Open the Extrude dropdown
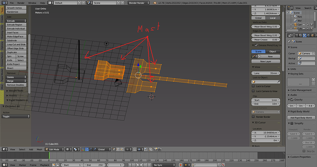317x167 pixels. point(16,21)
